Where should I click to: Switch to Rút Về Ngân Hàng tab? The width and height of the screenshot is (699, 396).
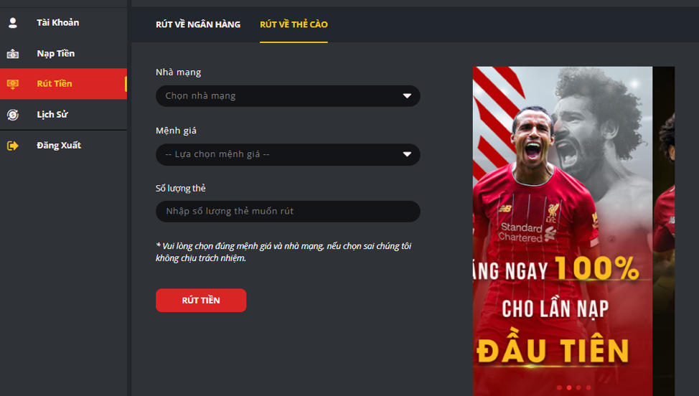click(198, 24)
